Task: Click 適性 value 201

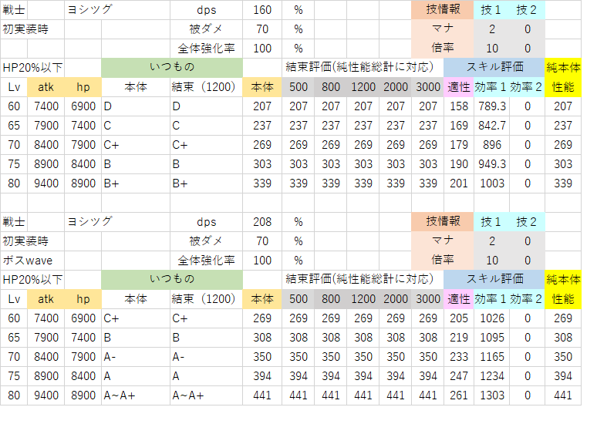Action: point(459,183)
